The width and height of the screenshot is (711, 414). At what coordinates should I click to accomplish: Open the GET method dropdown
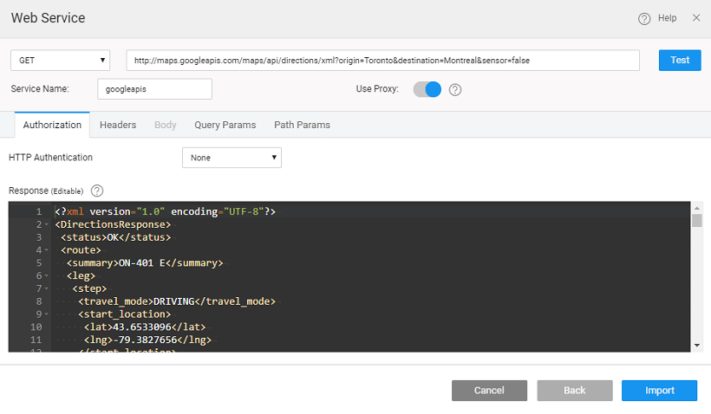click(60, 61)
